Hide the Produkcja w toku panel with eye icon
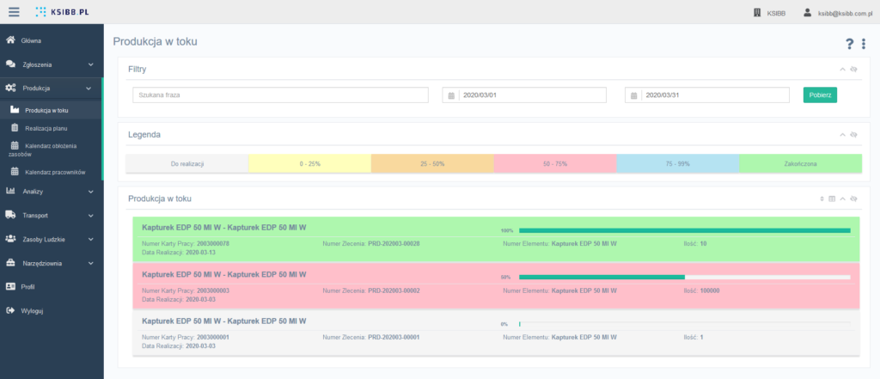This screenshot has width=880, height=379. [x=853, y=199]
